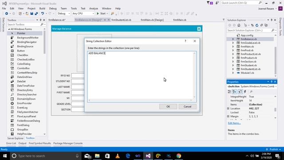Expand frmMain.vb node in Solution Explorer
Image resolution: width=284 pixels, height=160 pixels.
tap(233, 47)
